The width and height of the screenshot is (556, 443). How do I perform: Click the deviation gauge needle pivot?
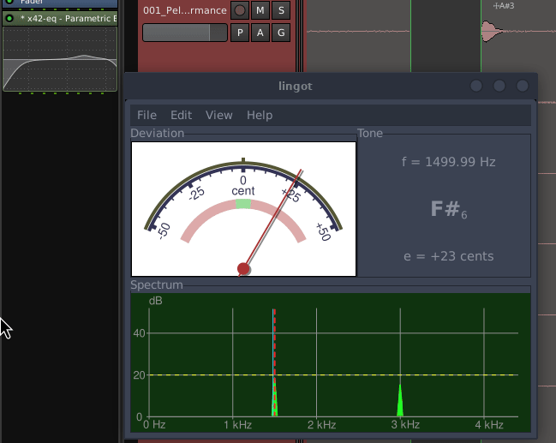pos(243,269)
